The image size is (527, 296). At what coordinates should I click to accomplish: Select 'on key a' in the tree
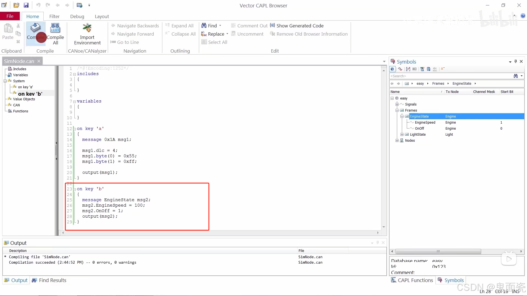25,87
